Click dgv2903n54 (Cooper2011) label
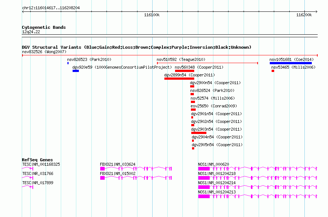The height and width of the screenshot is (217, 328). [216, 129]
